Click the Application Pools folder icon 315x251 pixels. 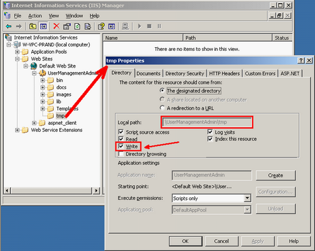pyautogui.click(x=25, y=52)
